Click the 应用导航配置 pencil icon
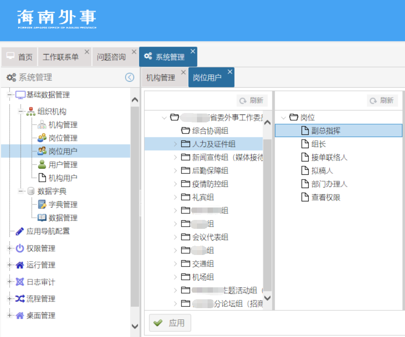 pos(20,231)
